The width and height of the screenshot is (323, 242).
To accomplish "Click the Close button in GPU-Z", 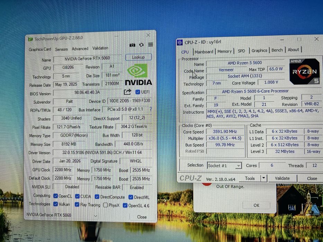I will pos(142,217).
